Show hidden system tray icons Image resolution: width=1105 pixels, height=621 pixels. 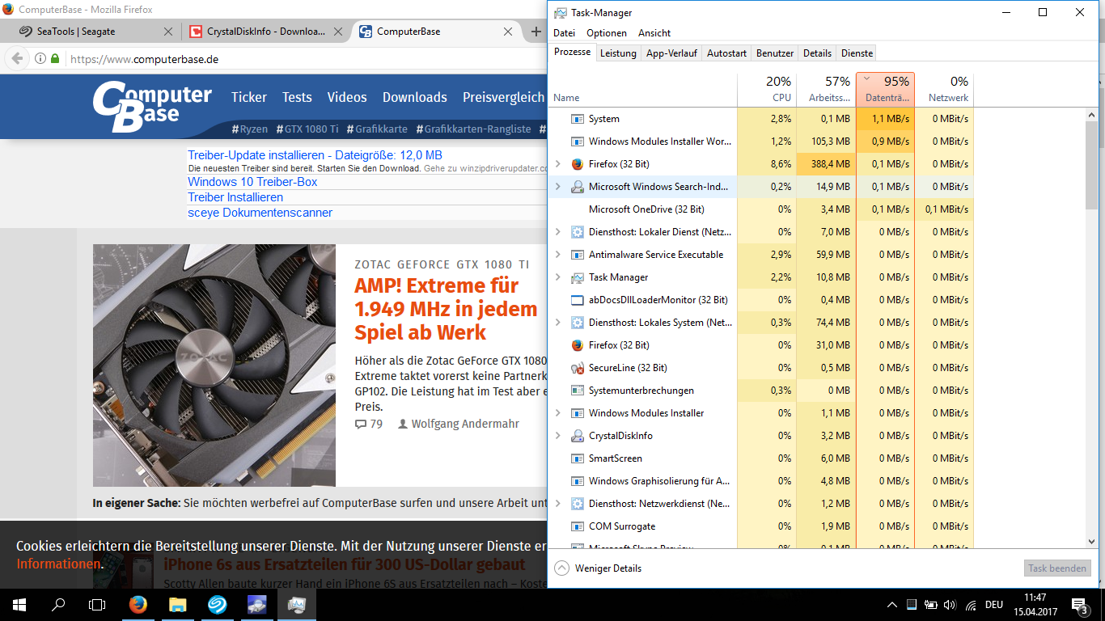coord(892,605)
